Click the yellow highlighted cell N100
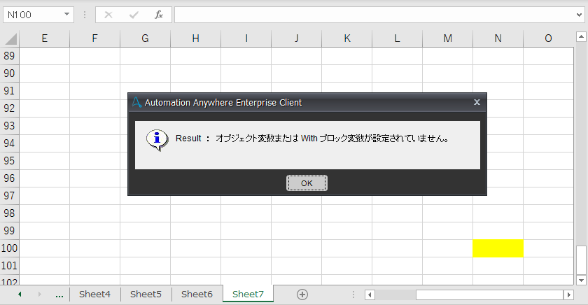 point(498,248)
